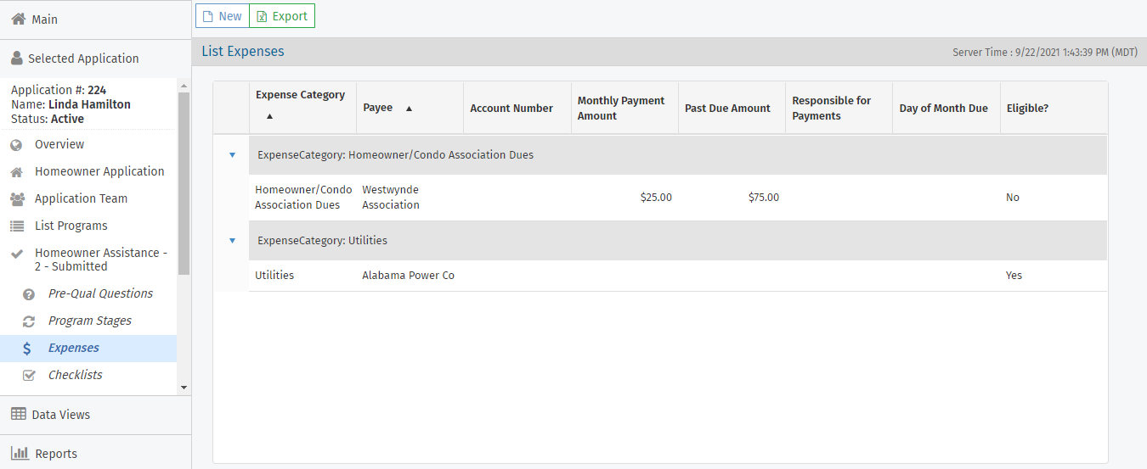Click the Selected Application person icon
Viewport: 1147px width, 469px height.
(x=17, y=59)
